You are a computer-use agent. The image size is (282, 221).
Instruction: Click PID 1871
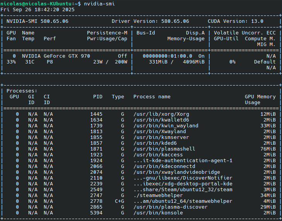click(x=96, y=149)
